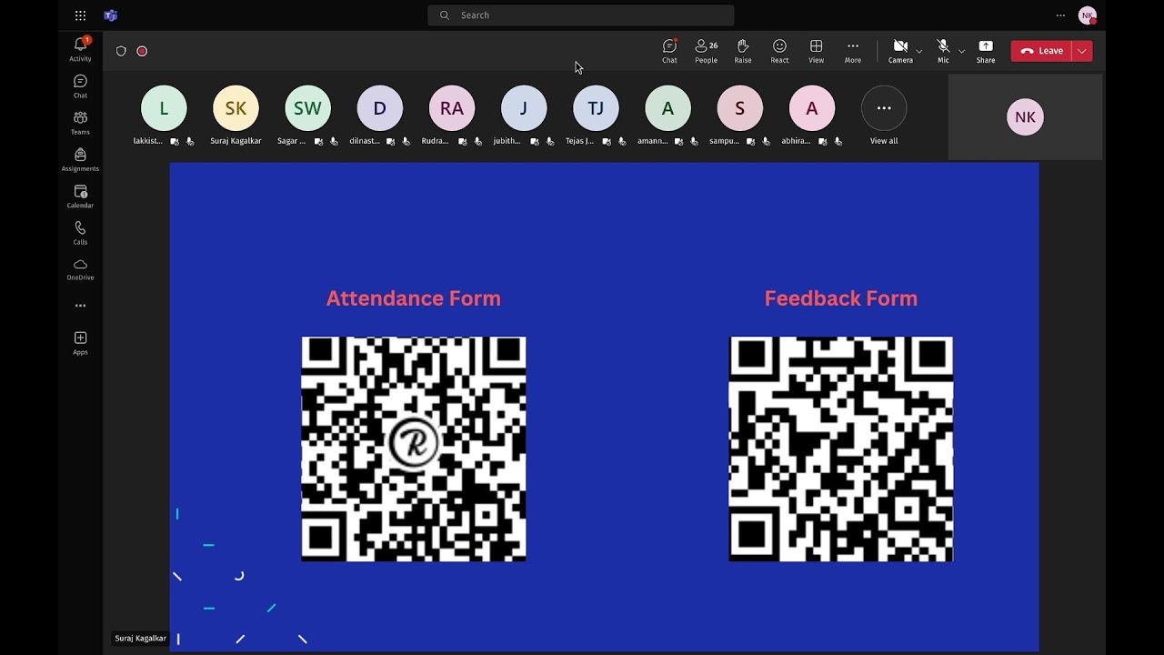
Task: Unmute the Mic
Action: [943, 51]
